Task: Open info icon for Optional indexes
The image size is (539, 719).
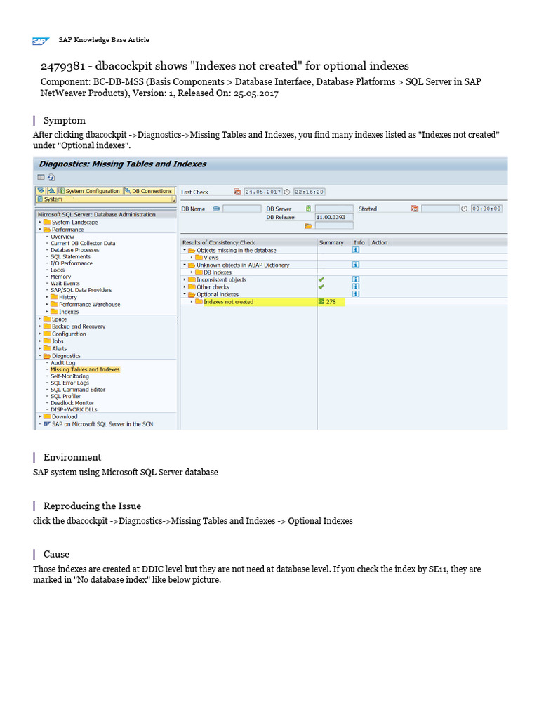Action: [356, 294]
